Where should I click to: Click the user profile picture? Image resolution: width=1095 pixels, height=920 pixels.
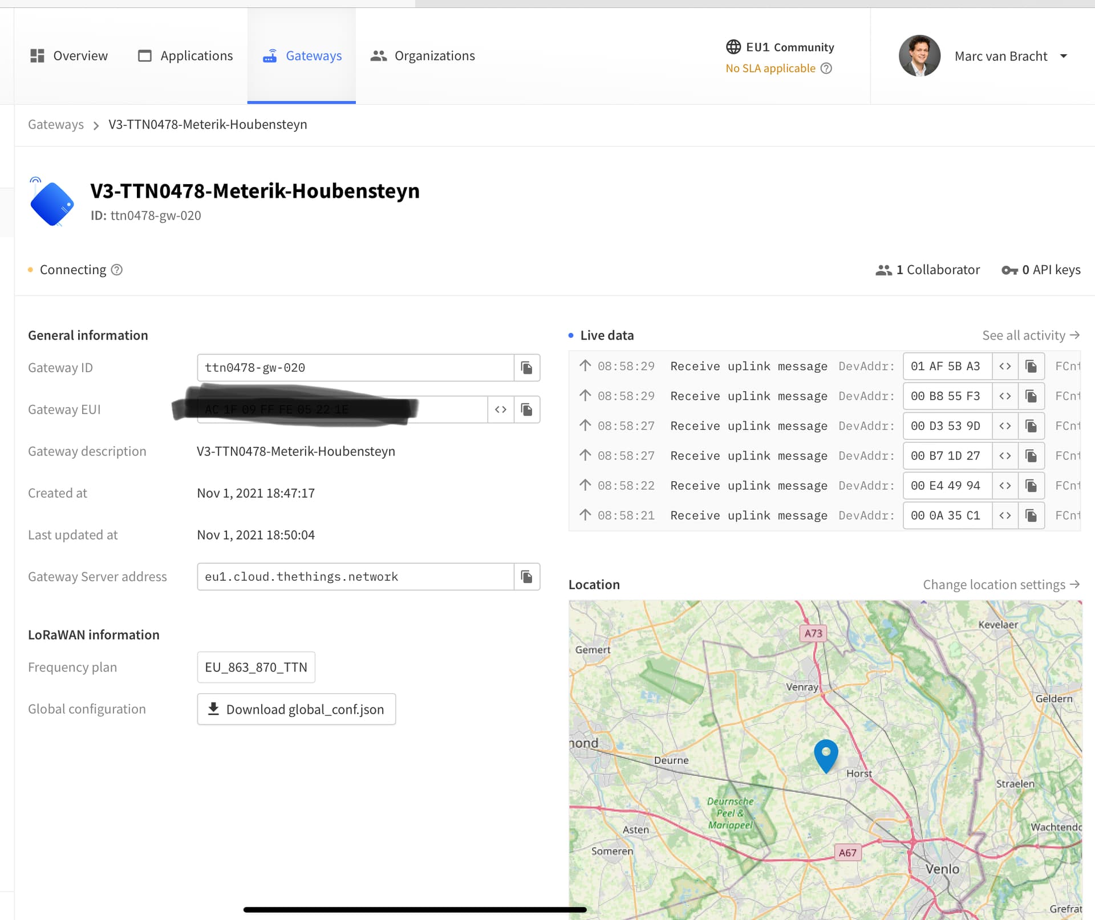919,56
